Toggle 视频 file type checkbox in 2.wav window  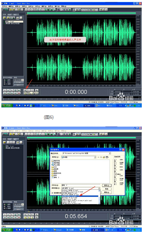point(4,208)
